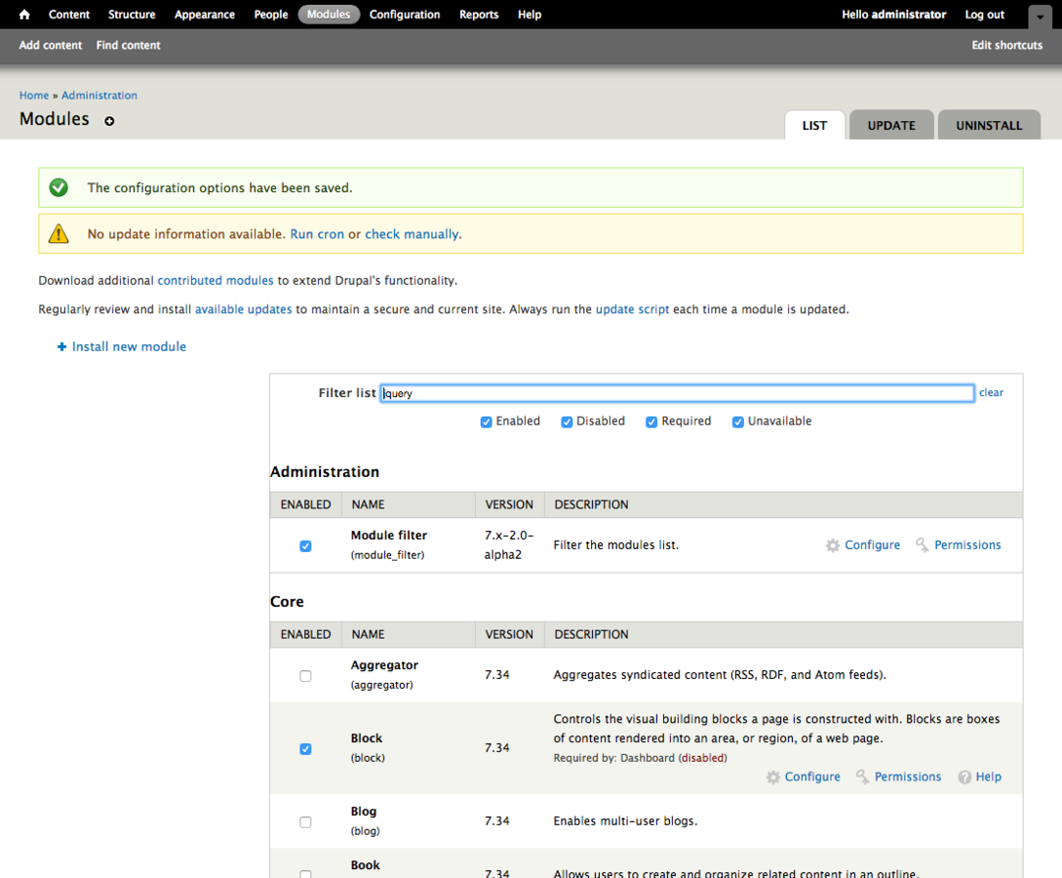Add Modules page to shortcuts plus icon
The image size is (1062, 878).
coord(109,121)
